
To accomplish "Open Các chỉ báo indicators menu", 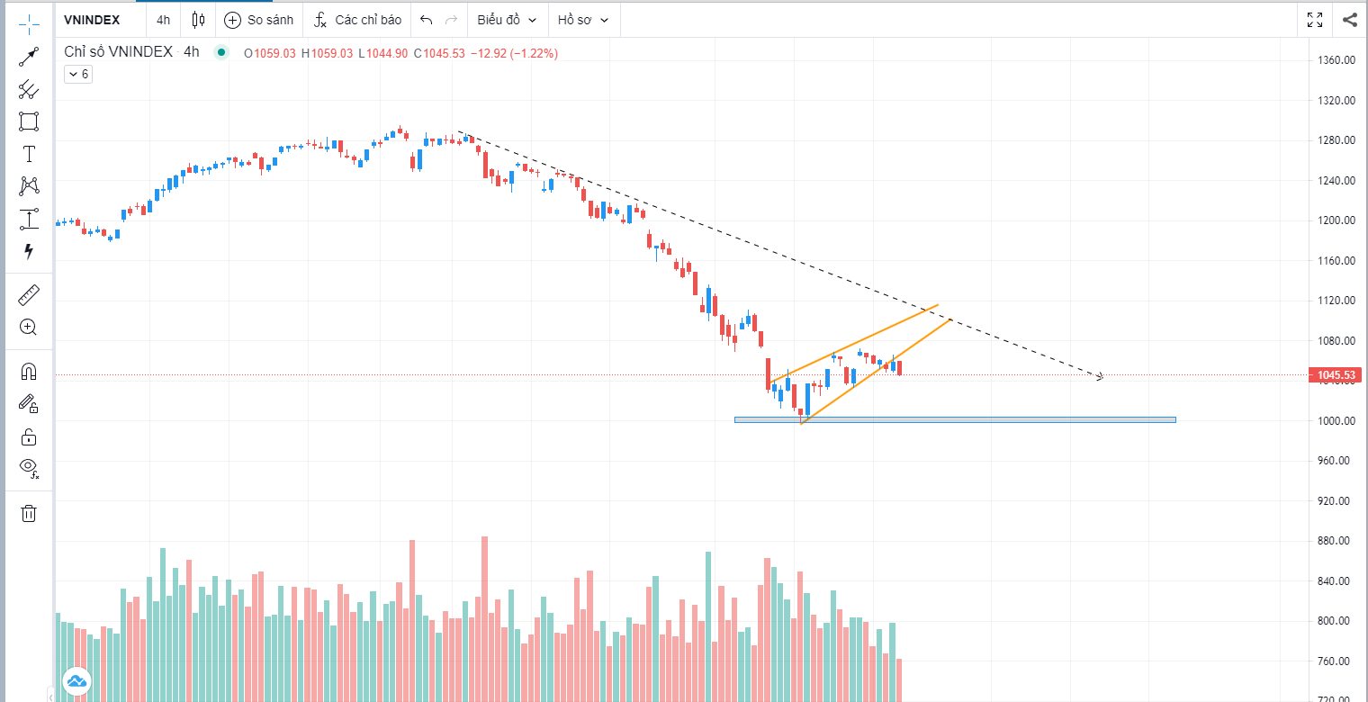I will tap(358, 19).
